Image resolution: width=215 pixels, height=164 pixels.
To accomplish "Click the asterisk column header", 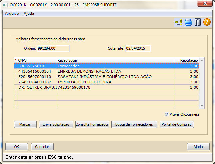I will (16, 60).
